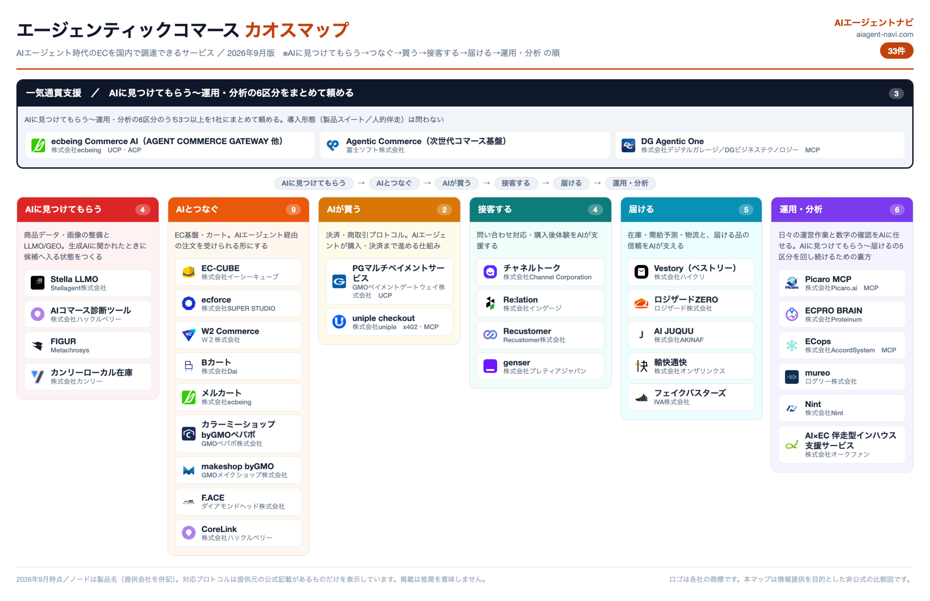The image size is (930, 601).
Task: Click the orange AIとつなぐ column header
Action: pyautogui.click(x=239, y=209)
